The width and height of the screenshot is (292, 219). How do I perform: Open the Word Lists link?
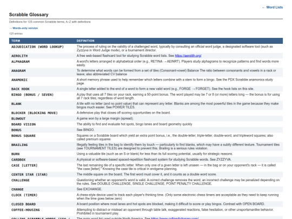[x=273, y=7]
